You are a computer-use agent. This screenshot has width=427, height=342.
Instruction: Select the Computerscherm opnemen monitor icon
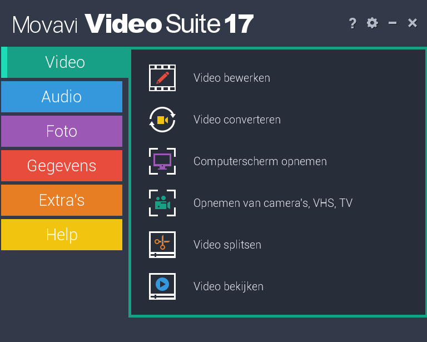click(162, 161)
